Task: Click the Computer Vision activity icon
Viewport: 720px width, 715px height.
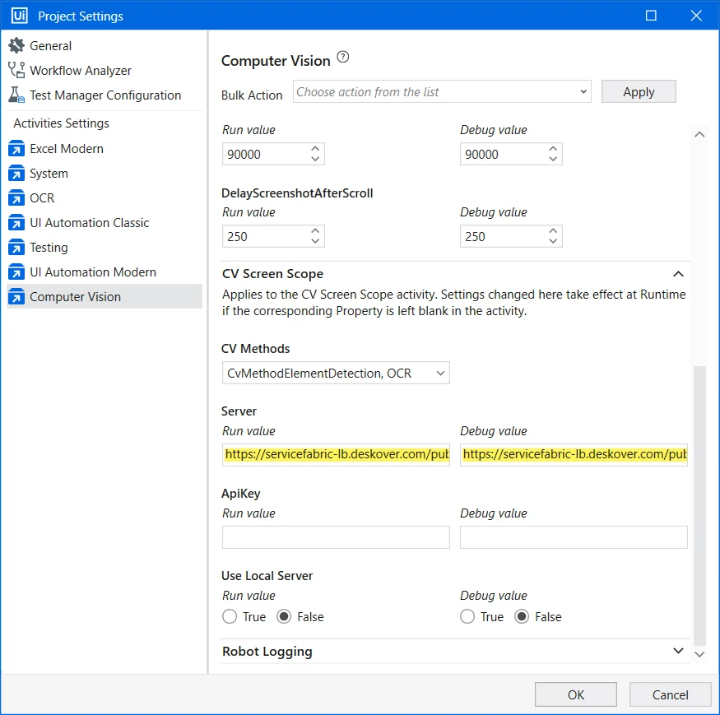Action: 16,297
